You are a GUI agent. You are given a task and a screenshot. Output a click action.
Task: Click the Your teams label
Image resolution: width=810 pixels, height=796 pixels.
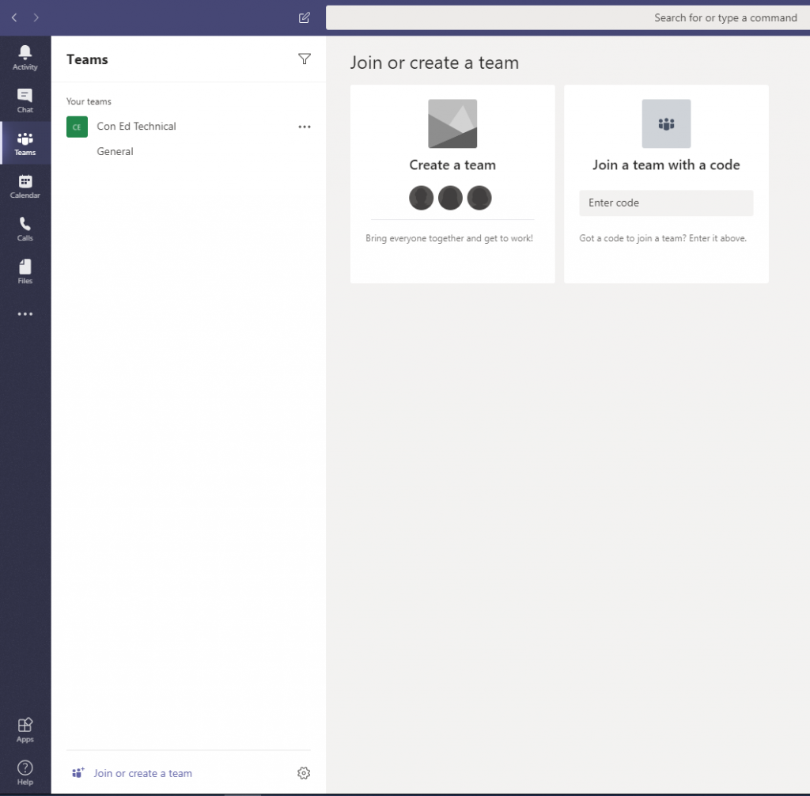coord(89,101)
